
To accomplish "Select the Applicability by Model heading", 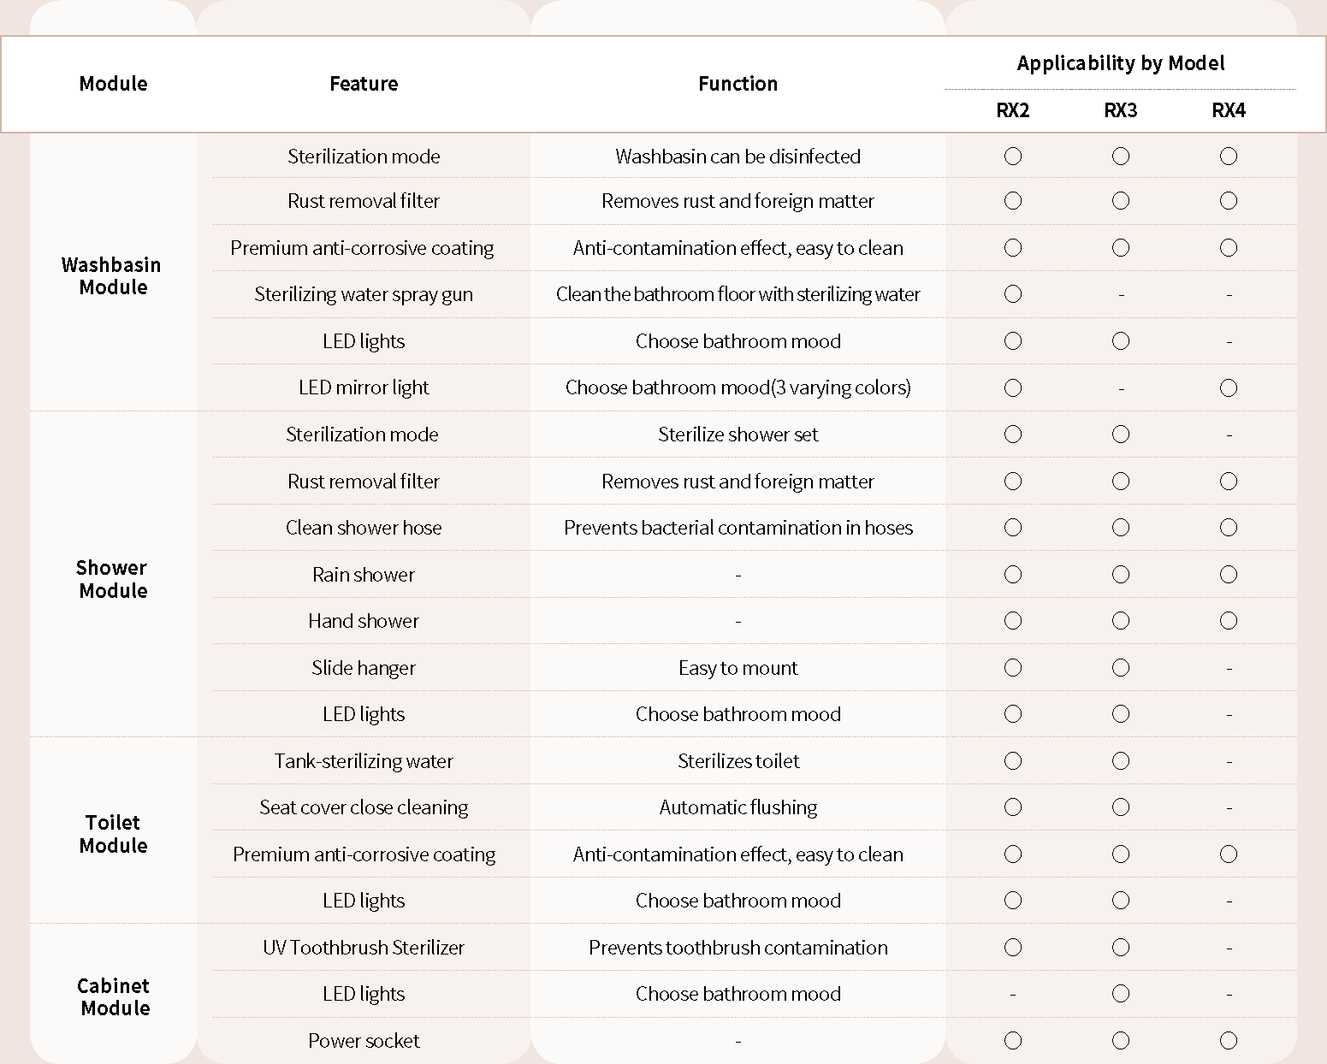I will (x=1121, y=63).
